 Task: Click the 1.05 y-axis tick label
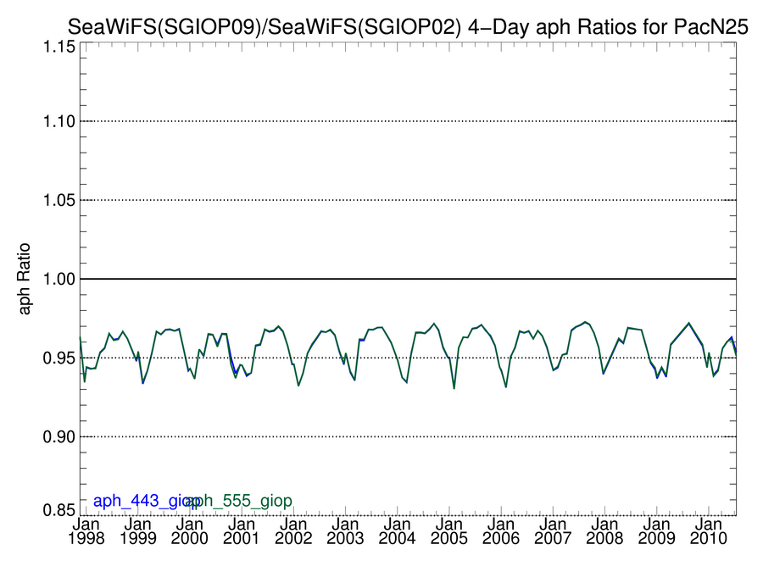tap(58, 200)
